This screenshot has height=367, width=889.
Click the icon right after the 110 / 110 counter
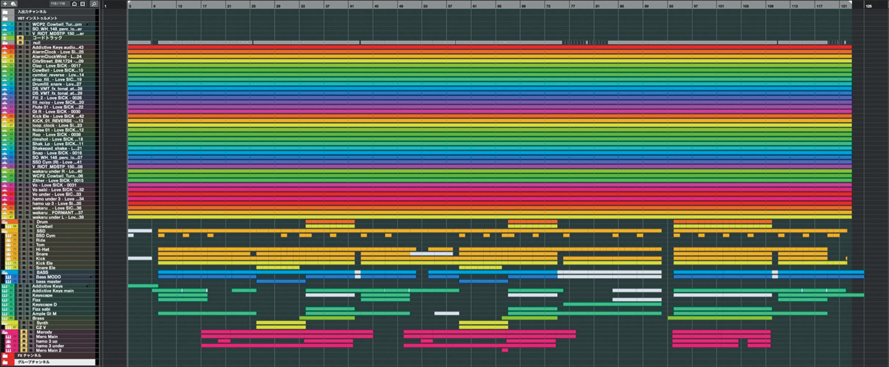click(x=74, y=4)
